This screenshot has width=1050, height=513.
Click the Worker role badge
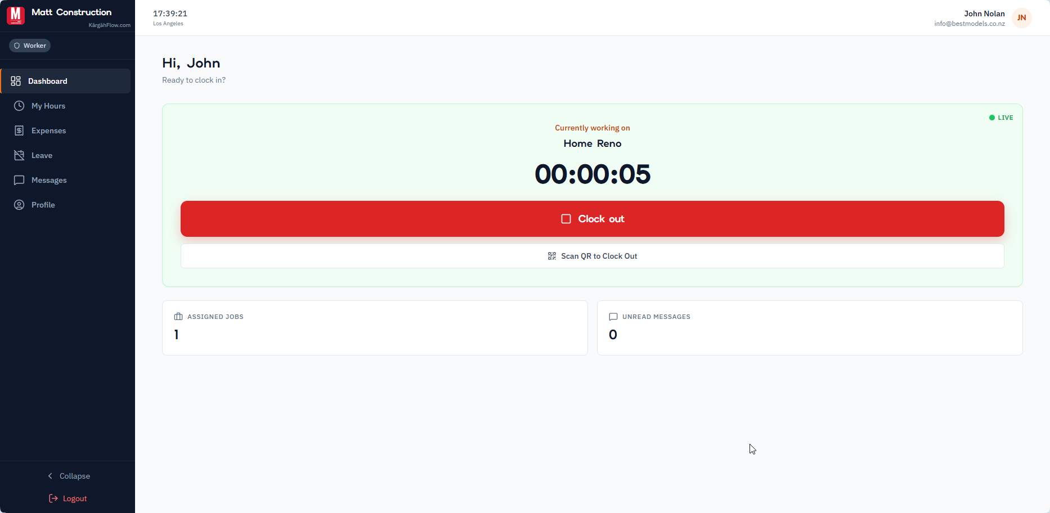point(30,46)
